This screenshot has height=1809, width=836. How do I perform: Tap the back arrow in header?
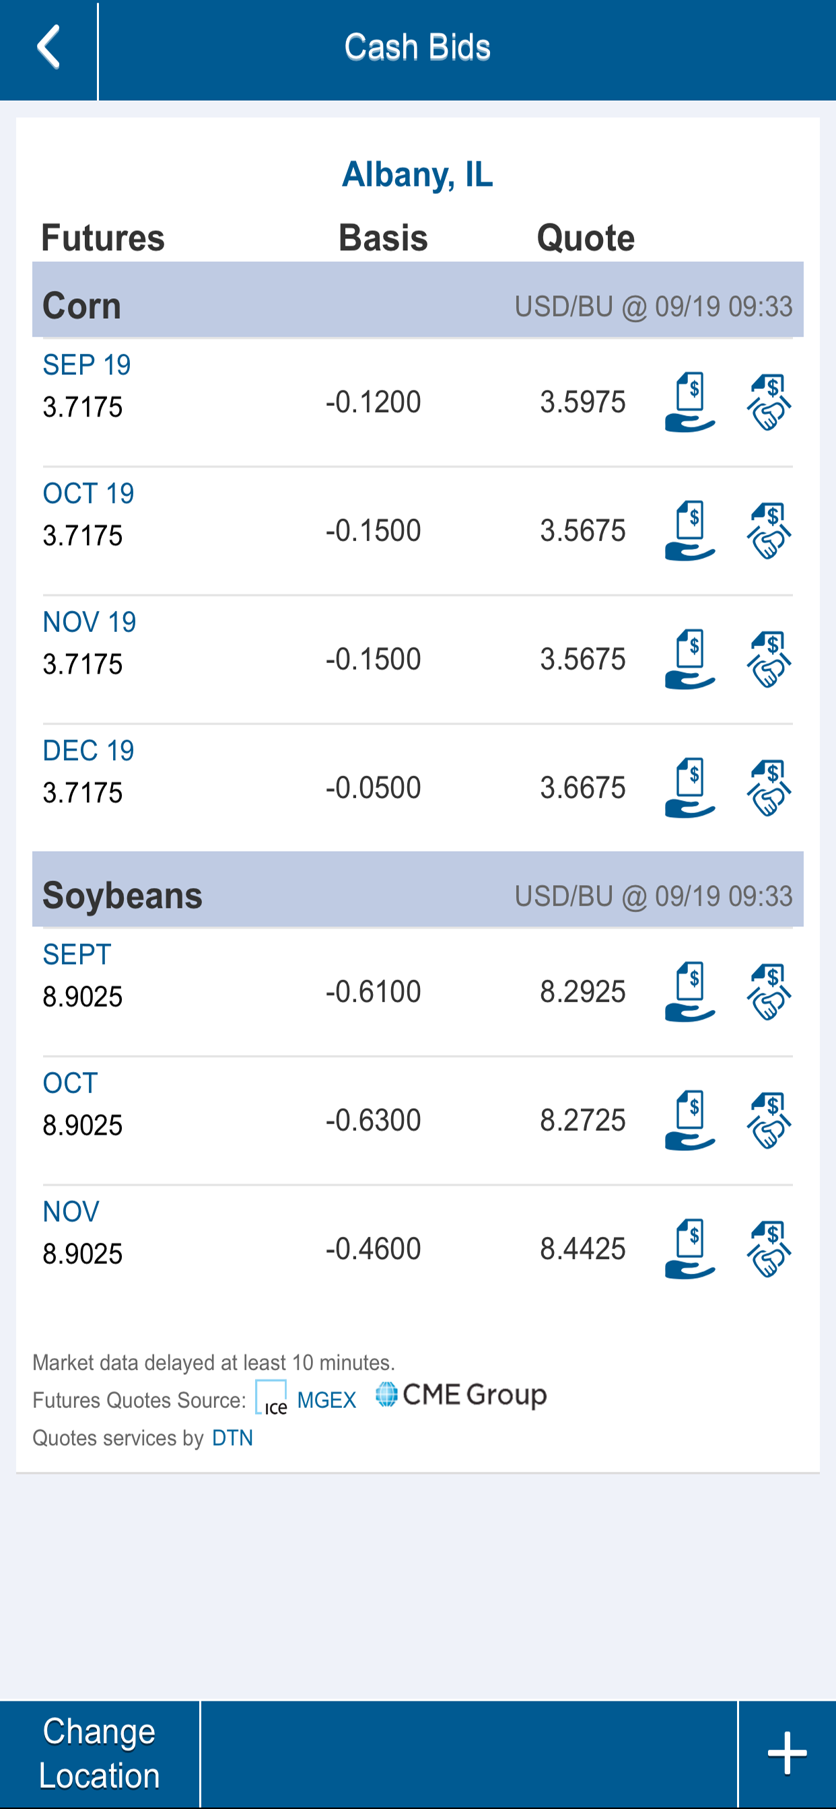[x=48, y=48]
